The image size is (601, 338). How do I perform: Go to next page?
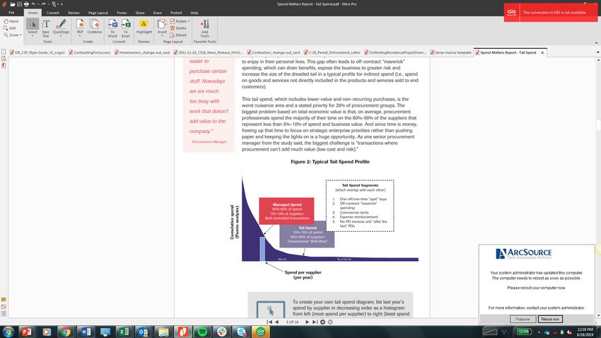(x=307, y=322)
